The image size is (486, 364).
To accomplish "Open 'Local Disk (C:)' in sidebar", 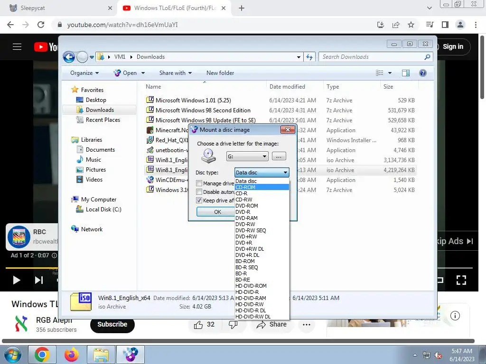I will click(103, 209).
